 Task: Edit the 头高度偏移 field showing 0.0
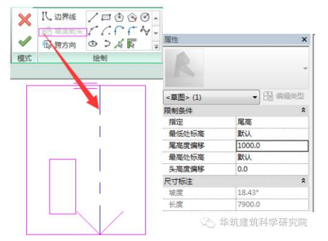(x=272, y=169)
